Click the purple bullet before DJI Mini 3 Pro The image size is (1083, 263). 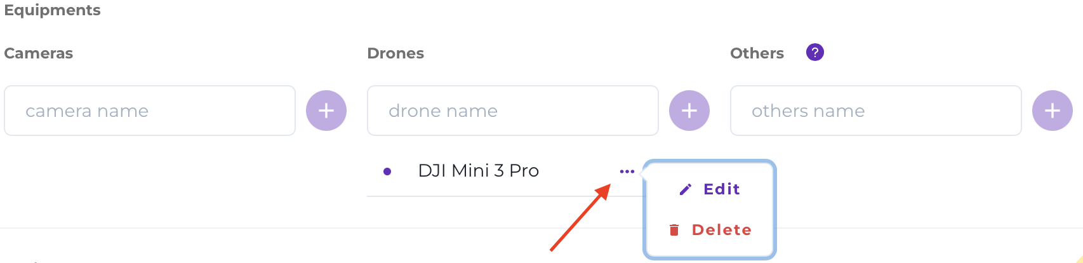point(387,172)
